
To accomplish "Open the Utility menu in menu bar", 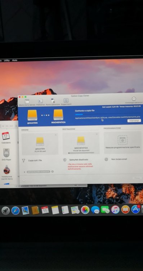I will pyautogui.click(x=7, y=60).
